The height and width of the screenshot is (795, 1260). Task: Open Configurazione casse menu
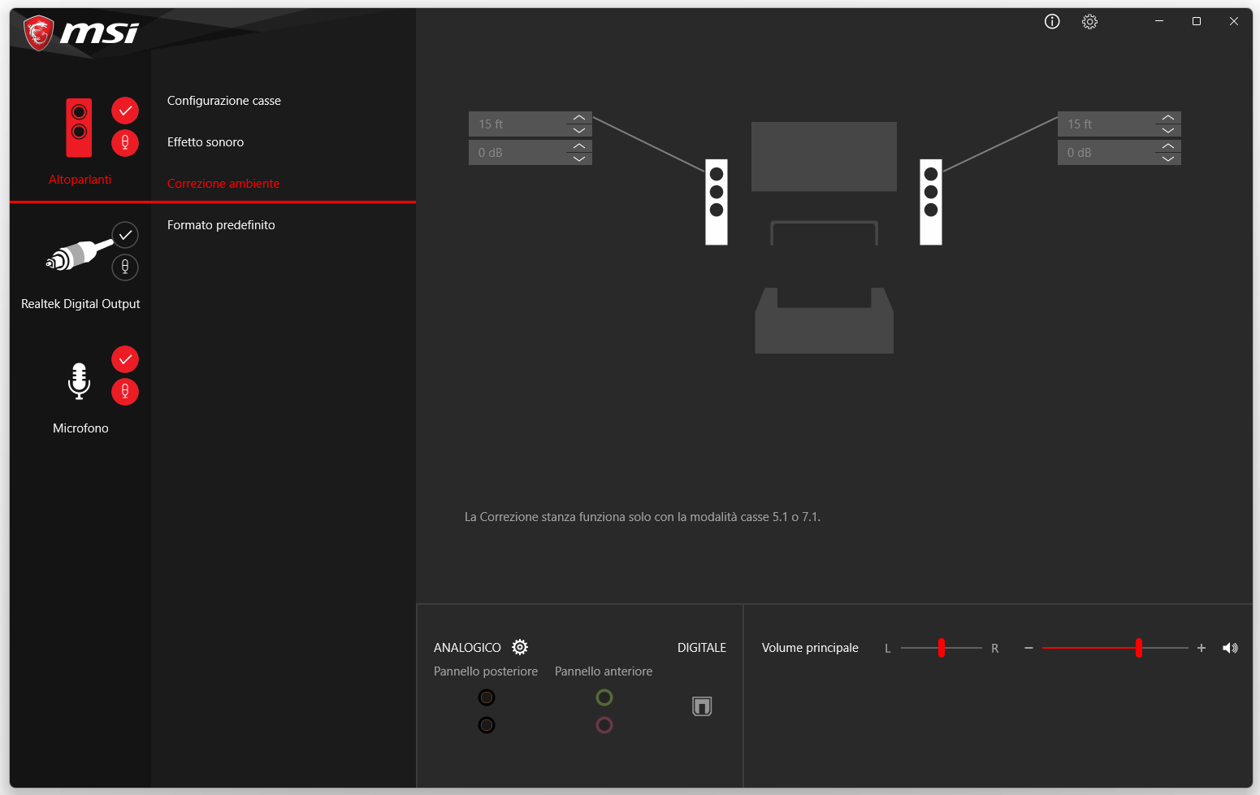coord(224,101)
